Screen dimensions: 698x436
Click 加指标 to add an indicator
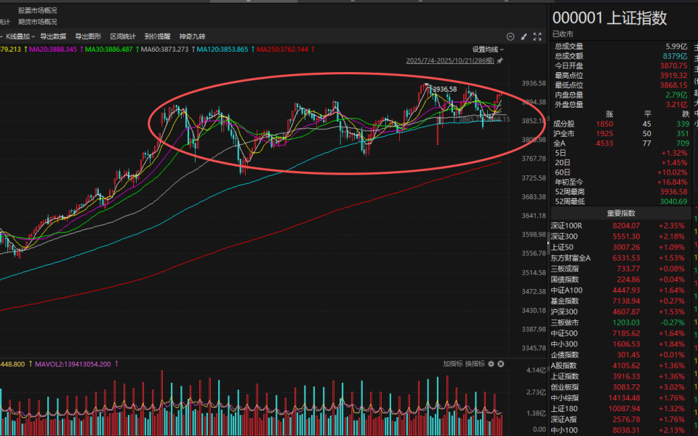coord(453,364)
